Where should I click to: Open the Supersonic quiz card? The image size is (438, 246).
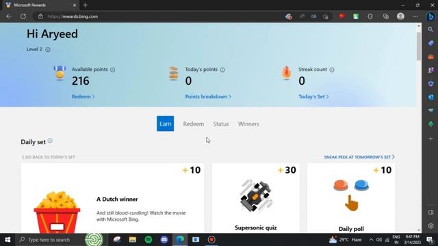pyautogui.click(x=255, y=198)
